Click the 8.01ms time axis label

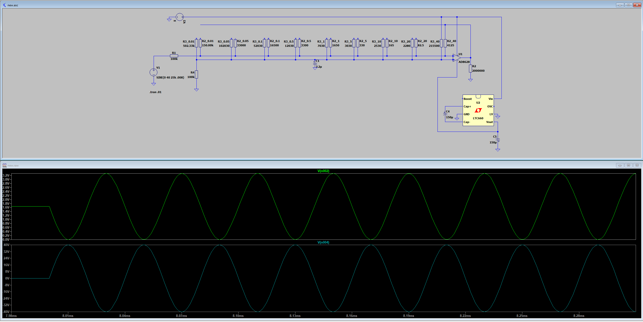click(x=68, y=316)
